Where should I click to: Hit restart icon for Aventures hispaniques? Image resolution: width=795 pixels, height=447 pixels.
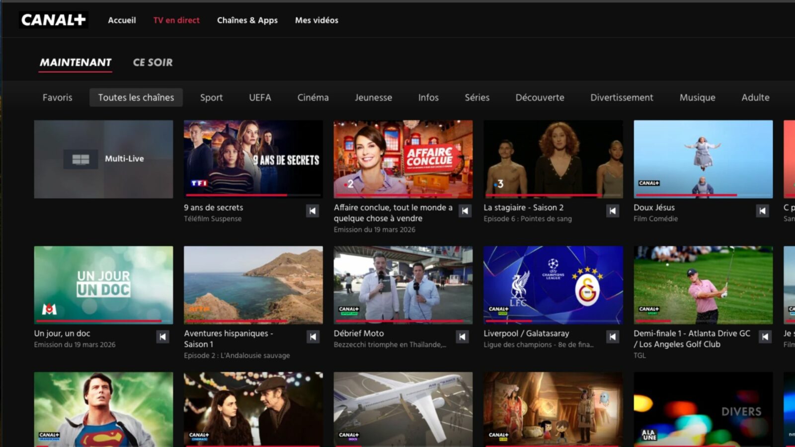(313, 337)
